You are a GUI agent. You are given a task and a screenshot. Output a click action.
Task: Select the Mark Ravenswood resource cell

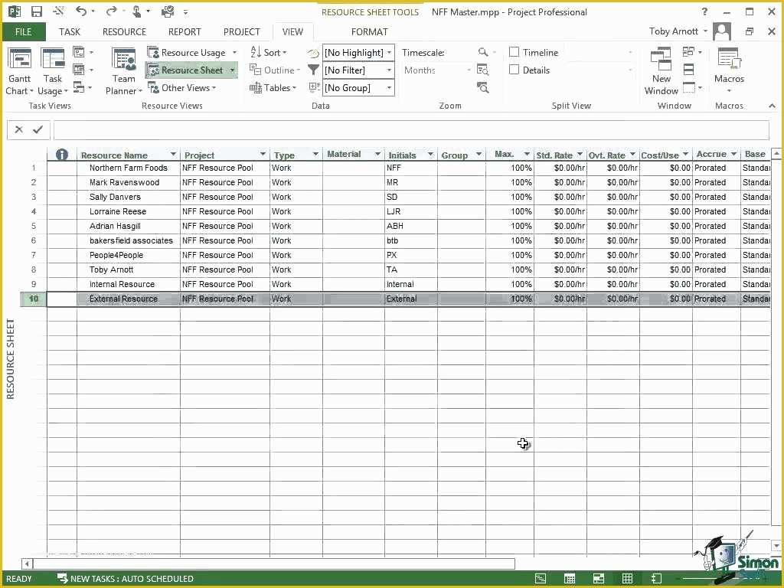pyautogui.click(x=129, y=182)
